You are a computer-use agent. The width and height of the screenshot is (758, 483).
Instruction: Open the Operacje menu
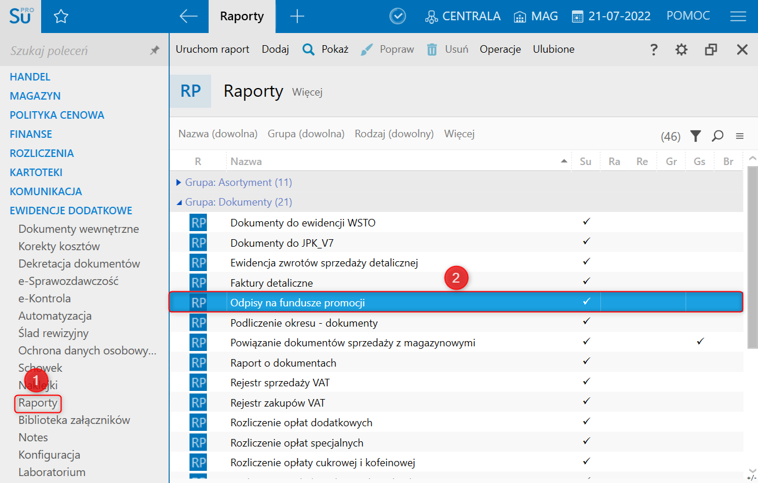point(500,49)
